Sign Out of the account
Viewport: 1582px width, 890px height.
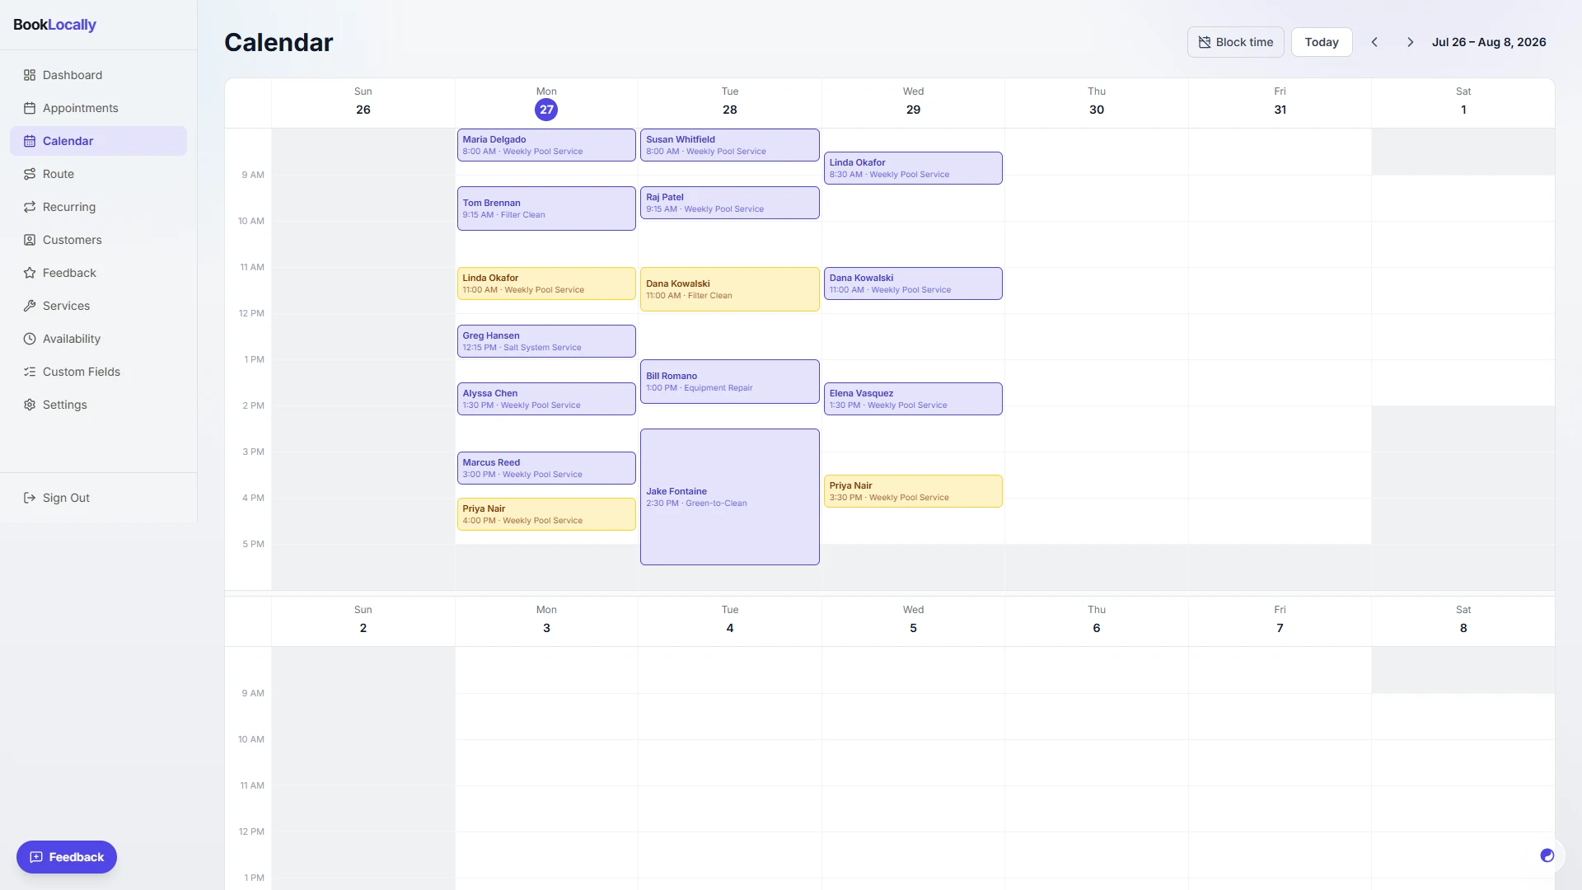(x=99, y=498)
